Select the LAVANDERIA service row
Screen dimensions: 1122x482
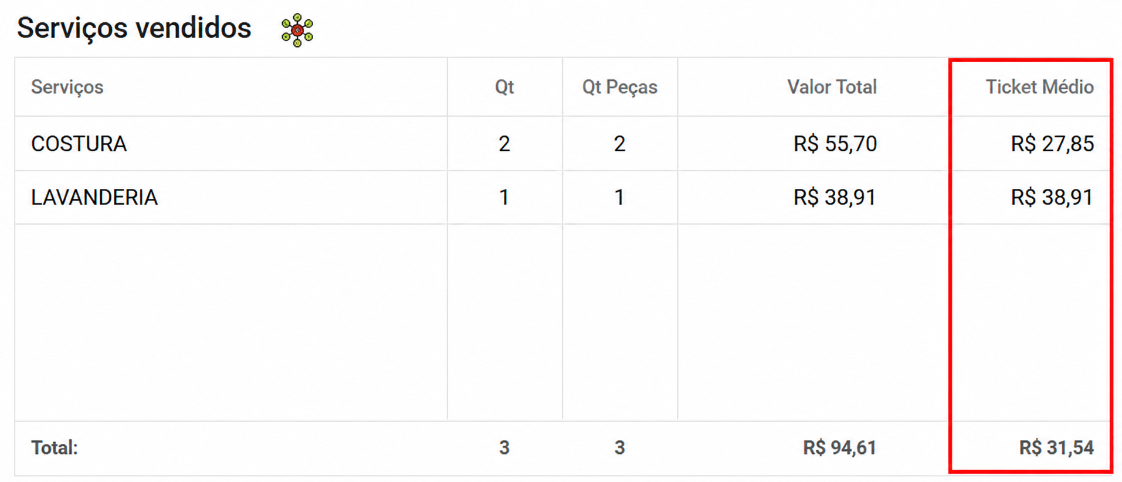562,198
